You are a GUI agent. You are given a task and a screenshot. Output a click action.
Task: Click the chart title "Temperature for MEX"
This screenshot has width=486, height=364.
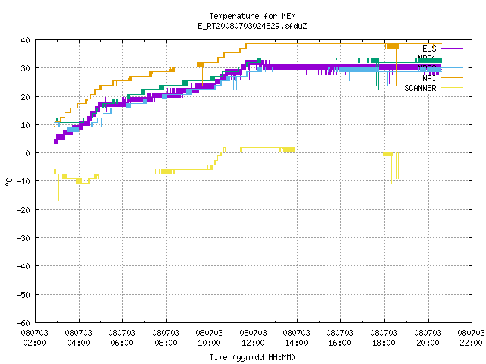pos(252,16)
